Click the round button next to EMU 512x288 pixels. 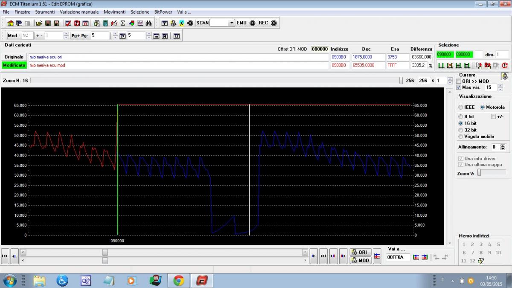pos(252,23)
